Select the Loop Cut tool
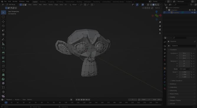This screenshot has width=197, height=108. pos(3,66)
